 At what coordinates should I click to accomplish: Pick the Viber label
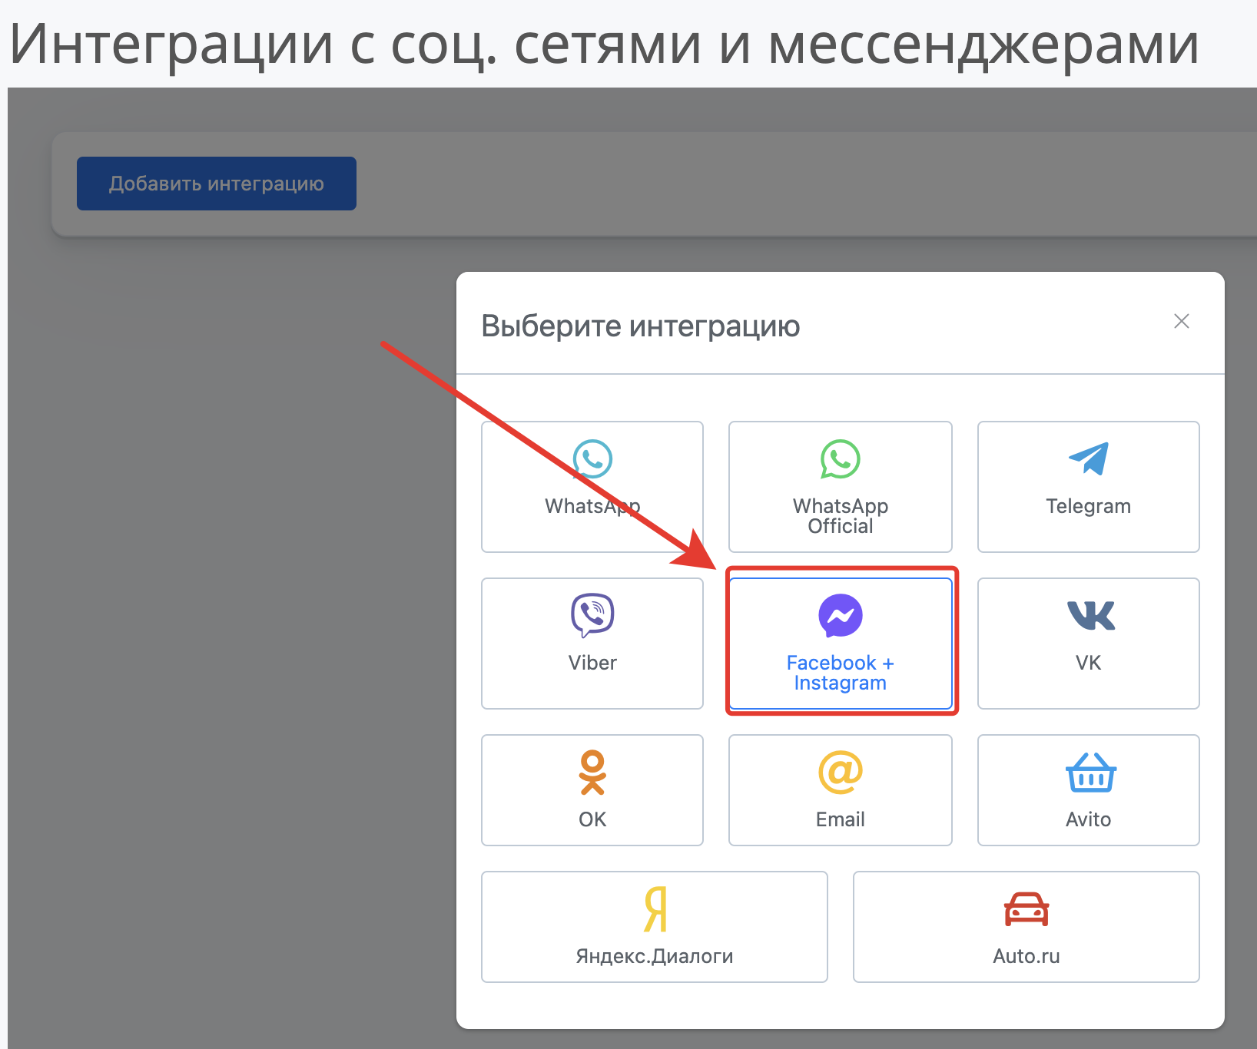click(592, 663)
